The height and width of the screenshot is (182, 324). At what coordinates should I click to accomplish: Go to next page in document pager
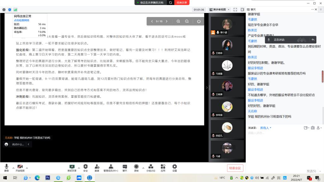click(167, 21)
